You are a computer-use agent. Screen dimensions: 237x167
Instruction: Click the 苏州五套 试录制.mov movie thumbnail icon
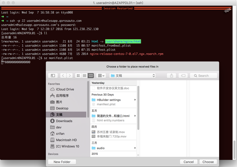[94, 132]
